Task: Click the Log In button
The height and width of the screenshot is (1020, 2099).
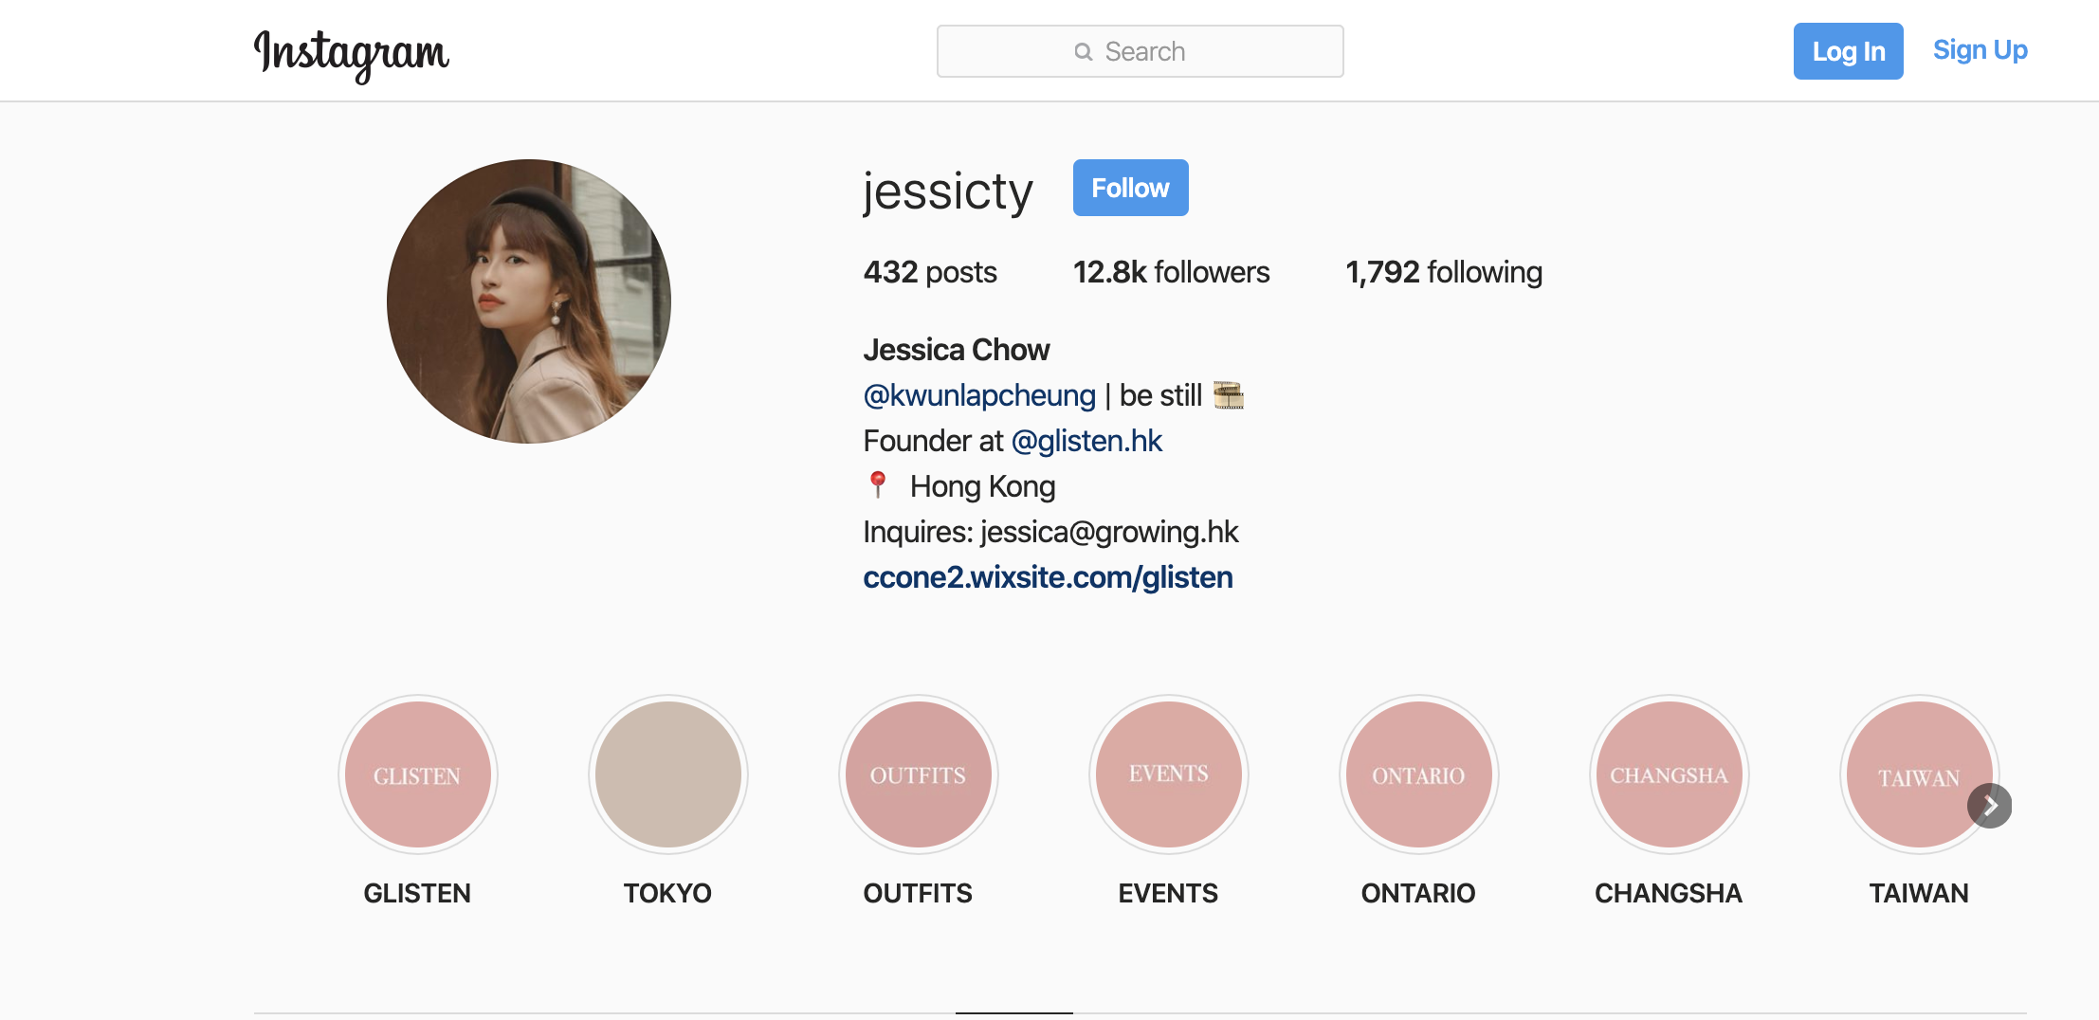Action: pyautogui.click(x=1848, y=51)
